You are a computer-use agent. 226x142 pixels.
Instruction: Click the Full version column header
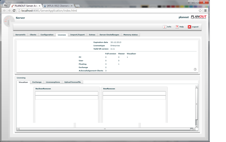tap(111, 54)
